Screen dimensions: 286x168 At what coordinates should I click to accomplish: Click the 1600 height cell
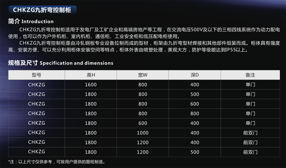tap(91, 84)
